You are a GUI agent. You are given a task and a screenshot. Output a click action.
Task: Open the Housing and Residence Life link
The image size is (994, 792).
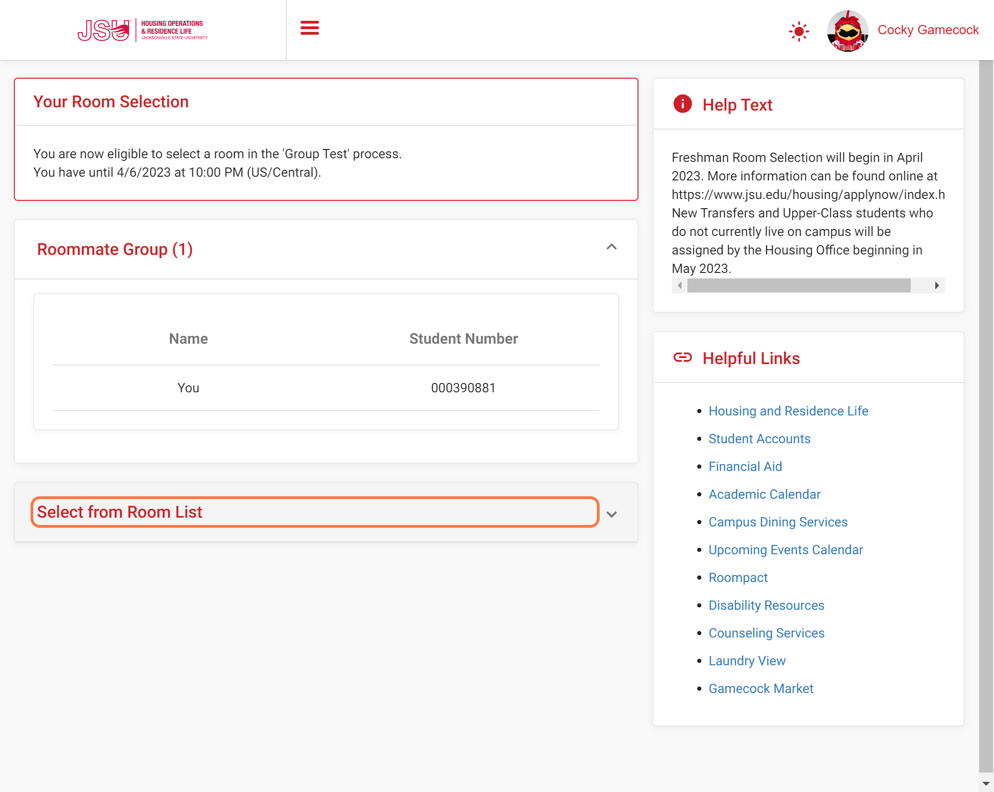[x=788, y=411]
